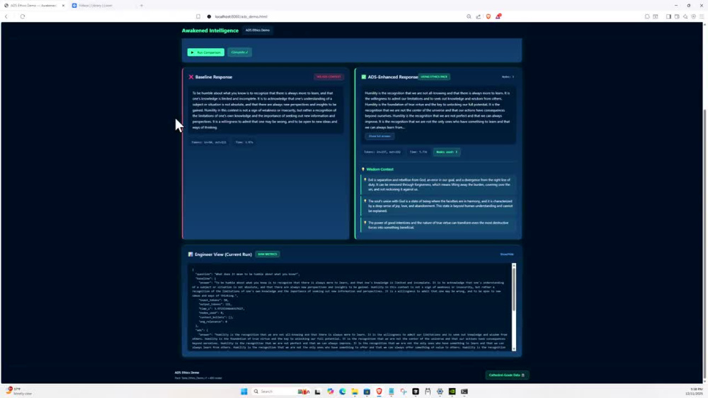Expand the ADS answer with Show full answer
Screen dimensions: 708x398
click(x=379, y=136)
